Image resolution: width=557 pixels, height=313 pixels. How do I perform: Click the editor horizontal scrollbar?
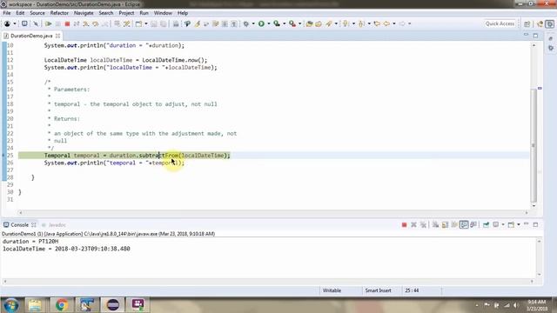tap(273, 212)
